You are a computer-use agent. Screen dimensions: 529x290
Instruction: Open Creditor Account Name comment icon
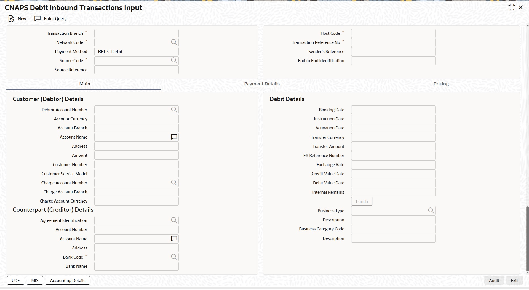(174, 239)
